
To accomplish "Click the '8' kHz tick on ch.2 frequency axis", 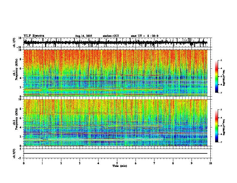I will click(21, 109).
